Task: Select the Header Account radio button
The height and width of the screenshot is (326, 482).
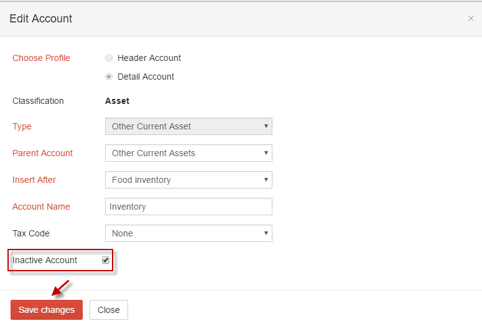Action: click(109, 58)
